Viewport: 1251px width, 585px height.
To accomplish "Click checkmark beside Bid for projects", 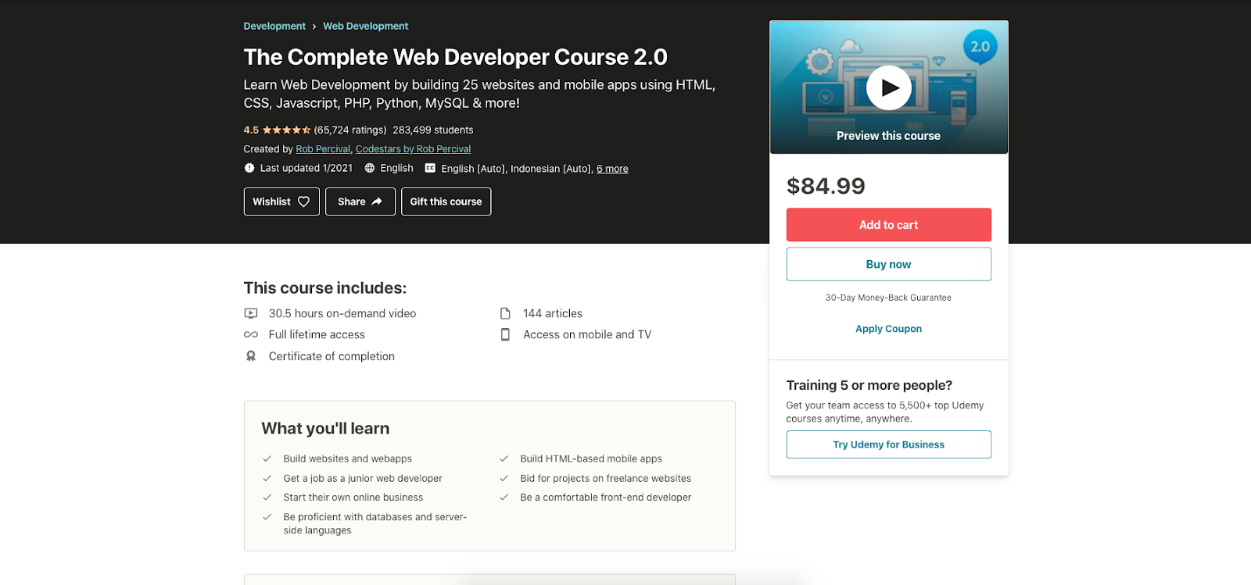I will point(504,478).
